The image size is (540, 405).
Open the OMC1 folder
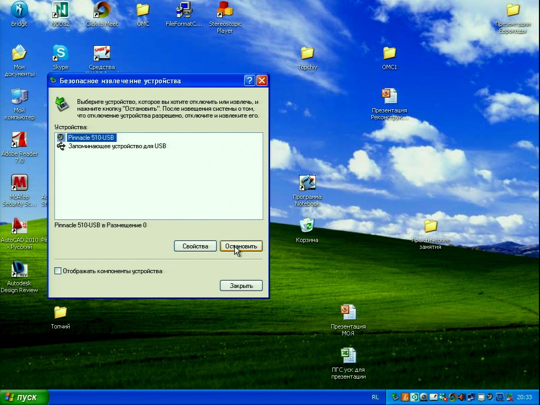point(390,58)
